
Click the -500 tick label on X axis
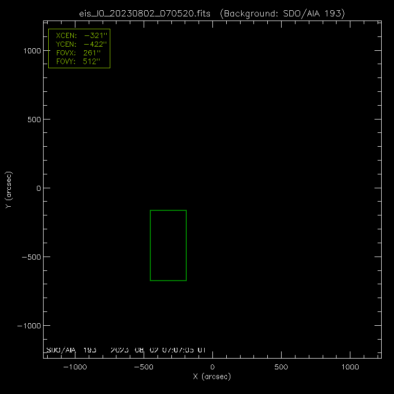pyautogui.click(x=143, y=367)
